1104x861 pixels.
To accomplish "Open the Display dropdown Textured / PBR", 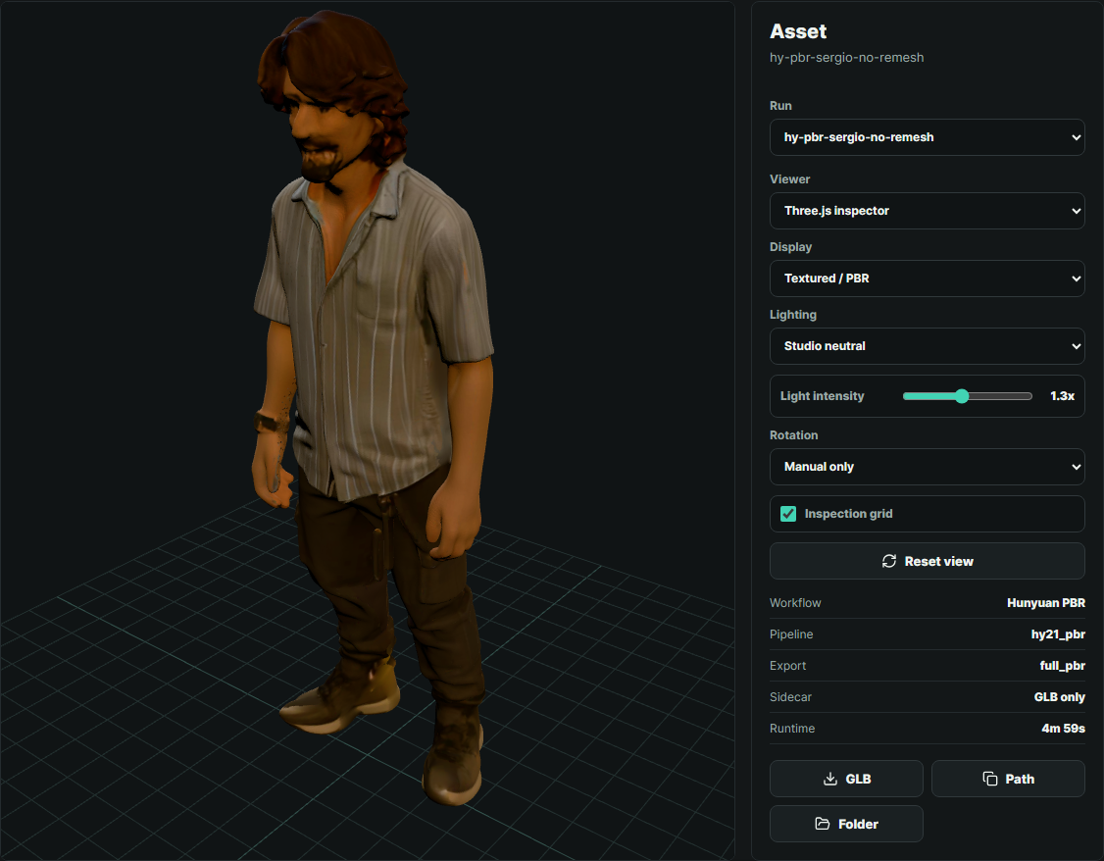I will (x=927, y=279).
